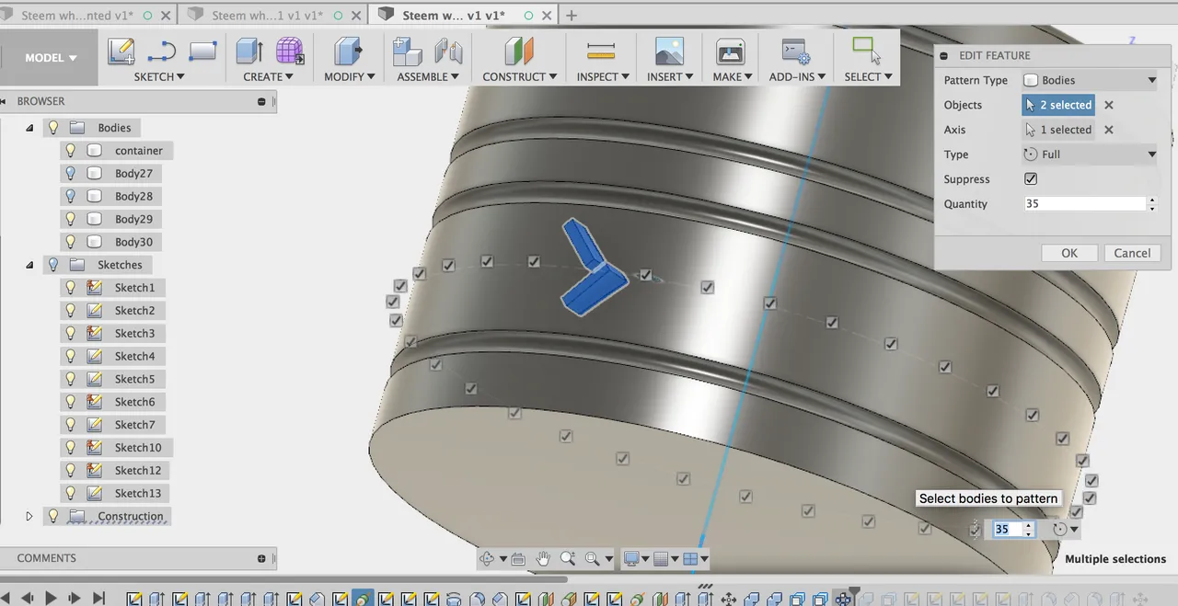Viewport: 1178px width, 606px height.
Task: Click the add icon on Comments panel
Action: 262,558
